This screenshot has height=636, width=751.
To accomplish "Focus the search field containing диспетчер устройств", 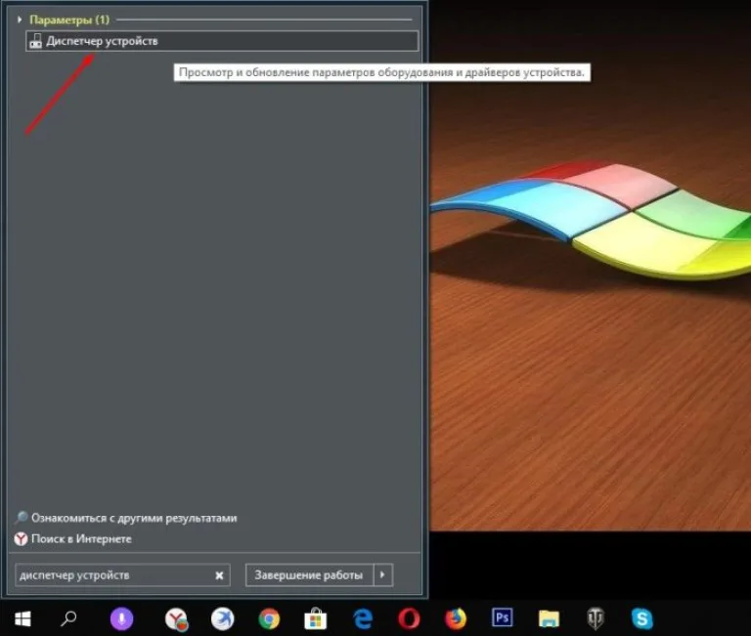I will (122, 575).
